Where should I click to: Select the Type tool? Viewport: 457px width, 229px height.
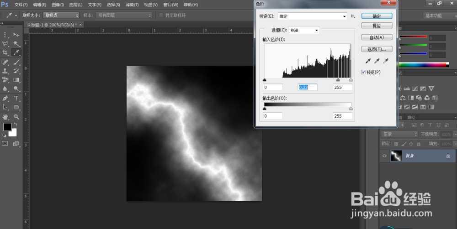16,98
